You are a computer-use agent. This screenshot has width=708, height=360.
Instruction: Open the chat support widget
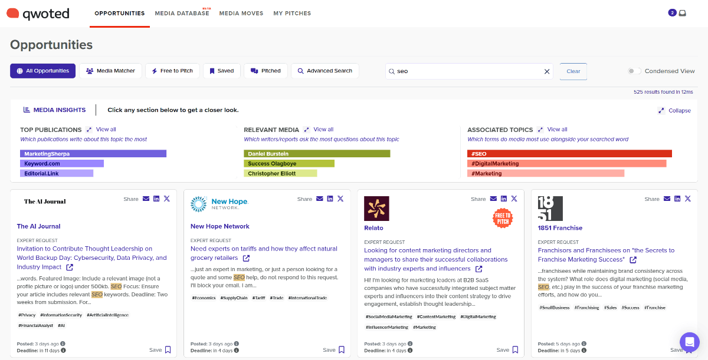click(689, 342)
